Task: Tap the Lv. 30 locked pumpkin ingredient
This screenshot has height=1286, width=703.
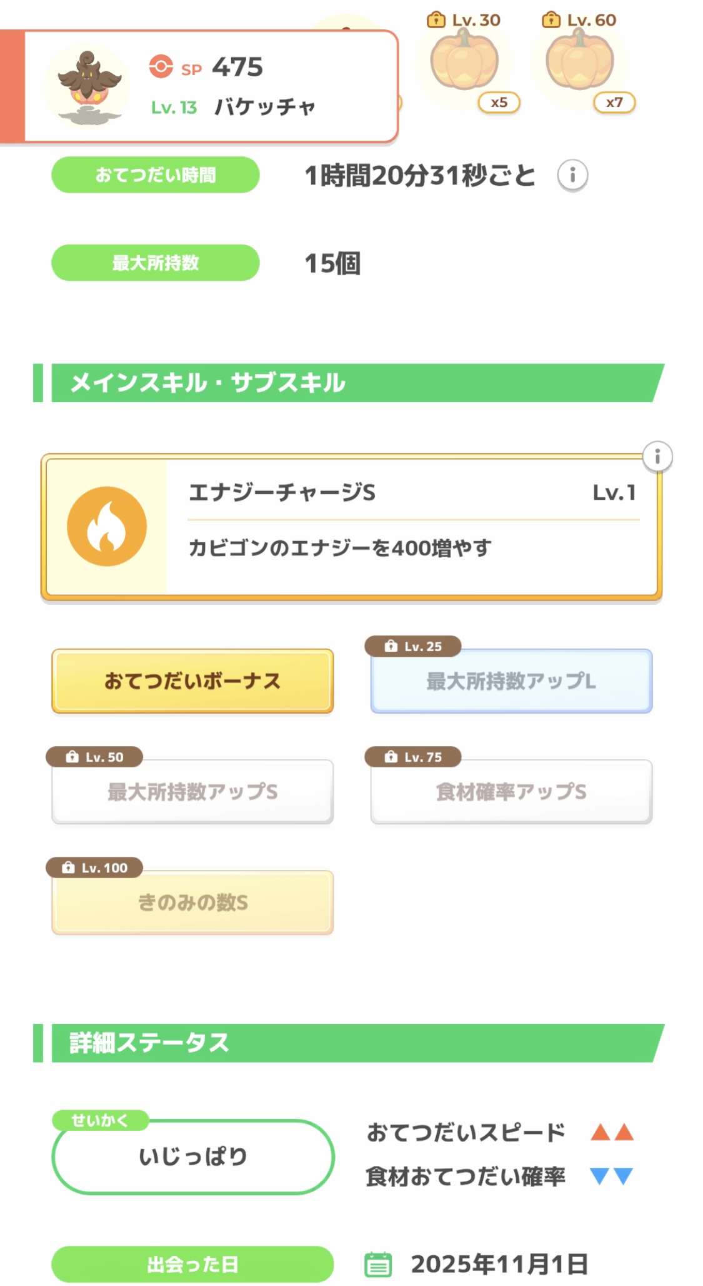Action: pyautogui.click(x=464, y=61)
